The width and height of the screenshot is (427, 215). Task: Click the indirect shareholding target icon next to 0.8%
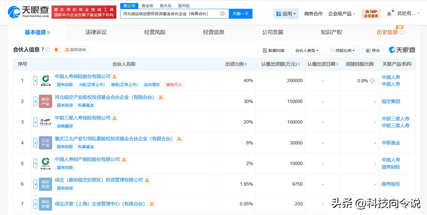[x=372, y=81]
